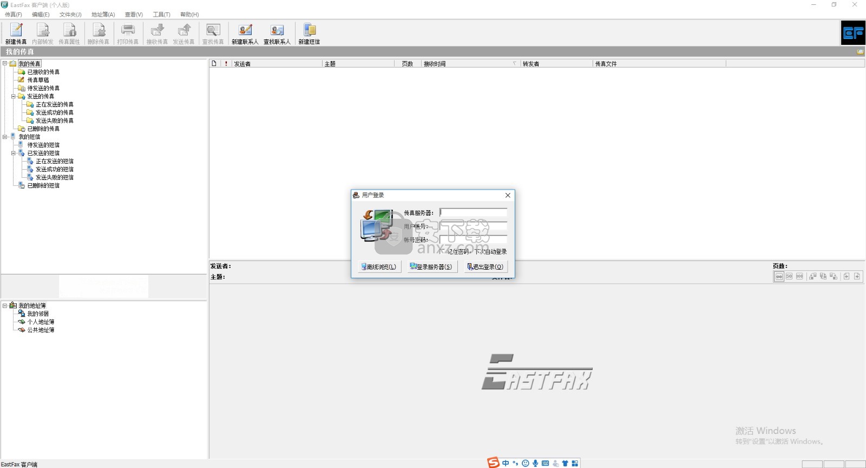Open the 地址簿(A) menu
Viewport: 866px width, 468px height.
click(103, 15)
